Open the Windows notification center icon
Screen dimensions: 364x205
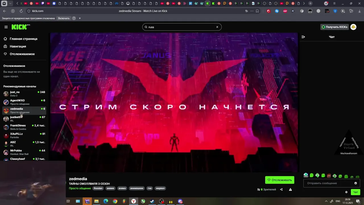click(x=358, y=201)
